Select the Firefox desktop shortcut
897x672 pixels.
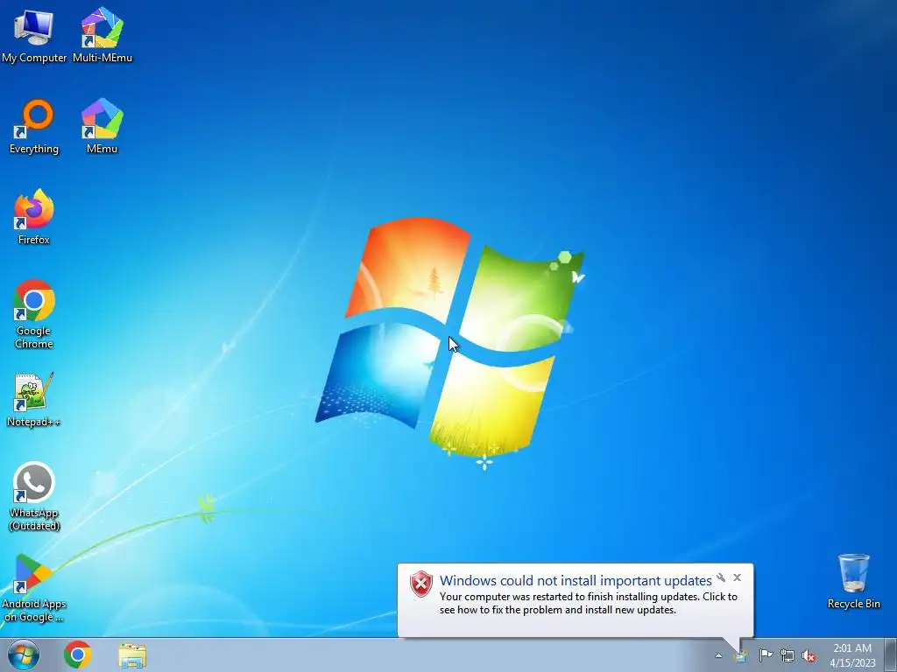click(34, 218)
